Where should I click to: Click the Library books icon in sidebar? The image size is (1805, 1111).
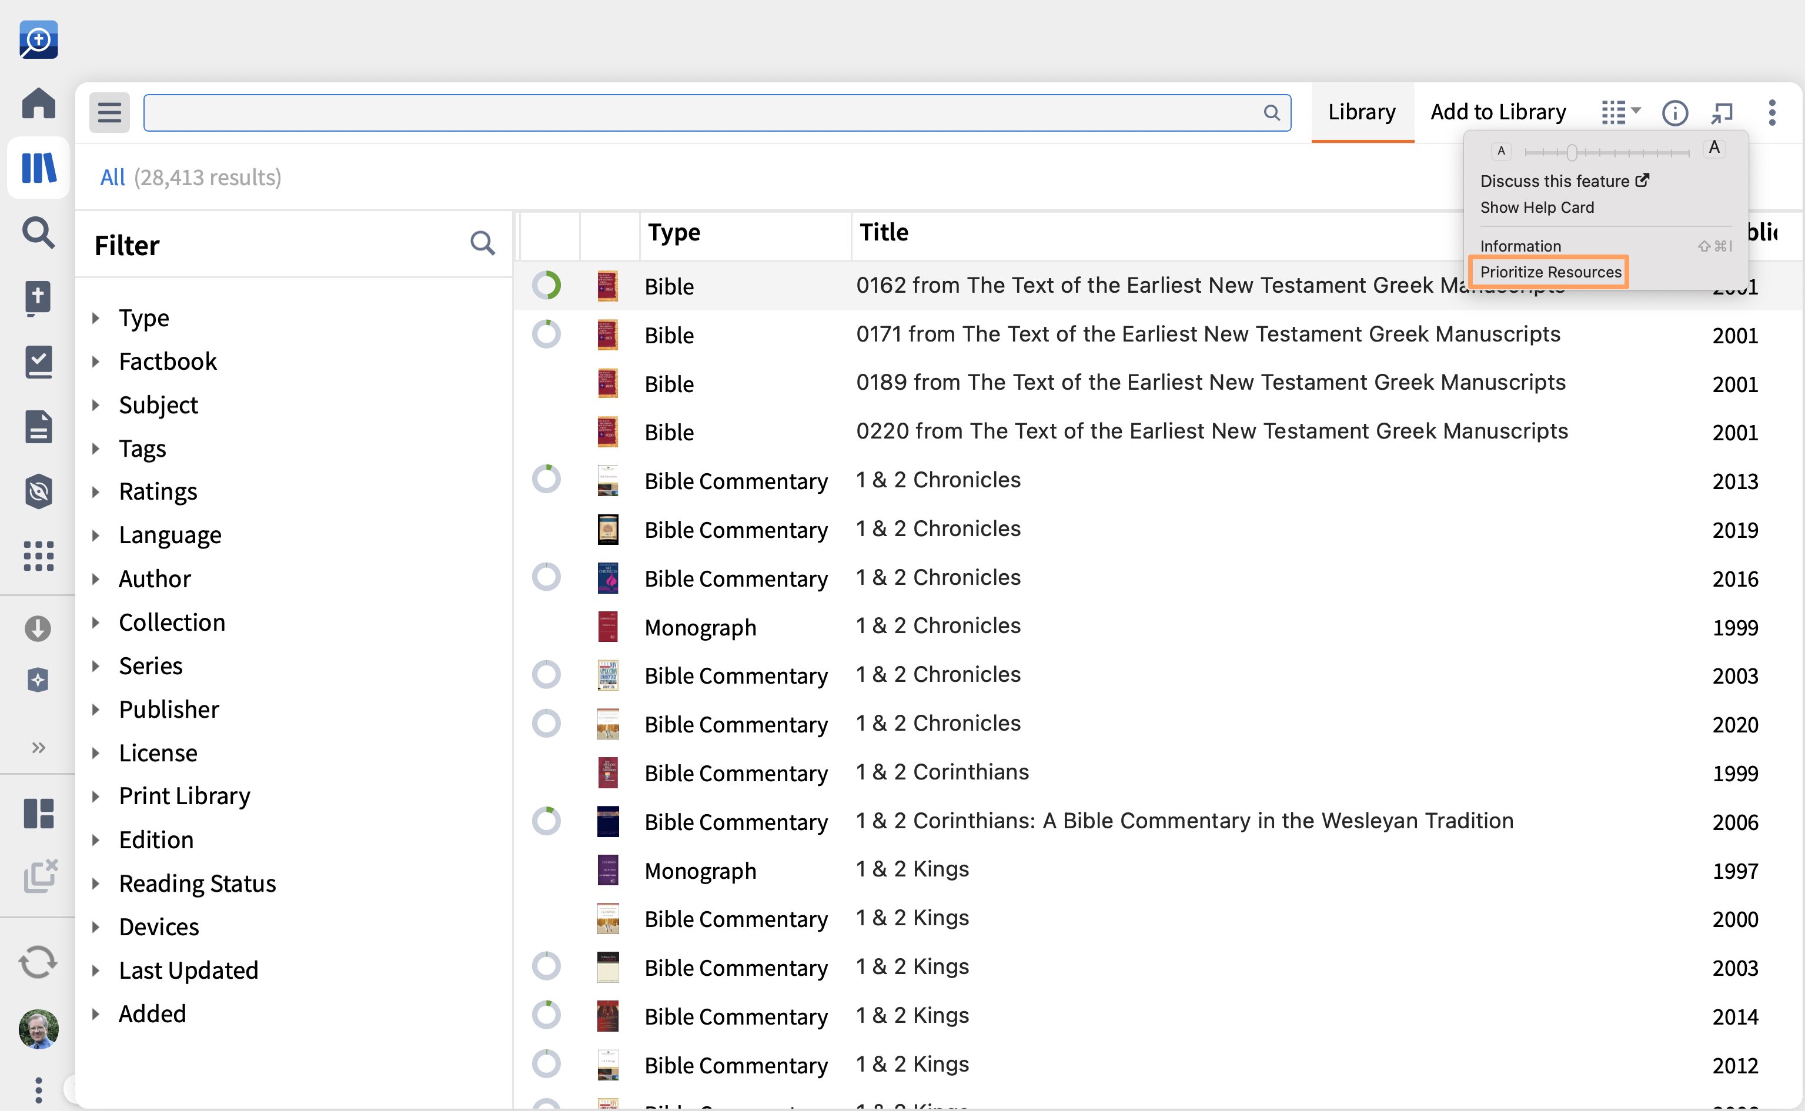coord(38,168)
